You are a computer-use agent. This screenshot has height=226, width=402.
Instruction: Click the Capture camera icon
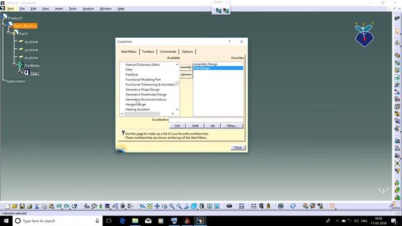[x=229, y=207]
